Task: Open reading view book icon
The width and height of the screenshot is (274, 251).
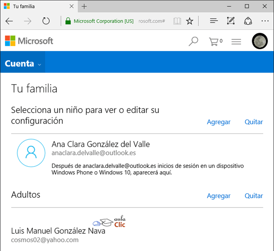Action: click(177, 21)
